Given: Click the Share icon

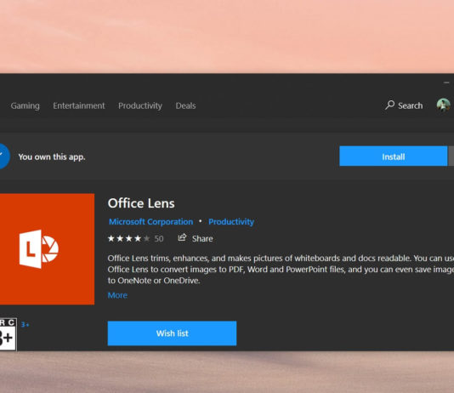Looking at the screenshot, I should (182, 238).
